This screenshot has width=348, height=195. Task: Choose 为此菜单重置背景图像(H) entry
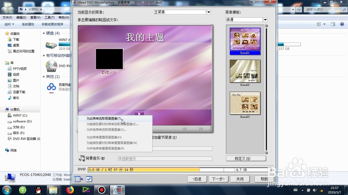coord(115,137)
